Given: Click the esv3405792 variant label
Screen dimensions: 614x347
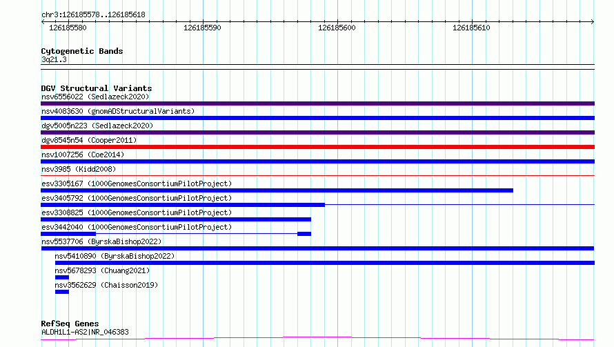Looking at the screenshot, I should point(137,198).
